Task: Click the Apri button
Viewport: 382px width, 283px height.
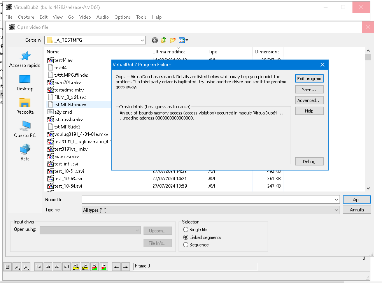Action: tap(357, 199)
